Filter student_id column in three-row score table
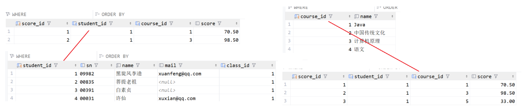525x111 pixels. tap(387, 77)
